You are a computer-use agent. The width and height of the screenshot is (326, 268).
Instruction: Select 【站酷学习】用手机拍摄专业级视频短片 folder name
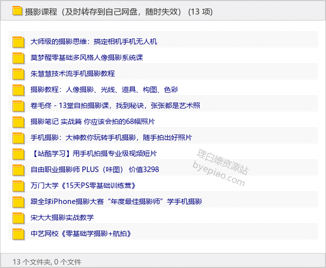(x=94, y=153)
